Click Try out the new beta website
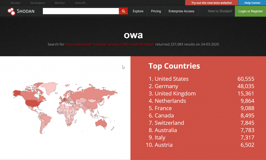 [x=212, y=3]
